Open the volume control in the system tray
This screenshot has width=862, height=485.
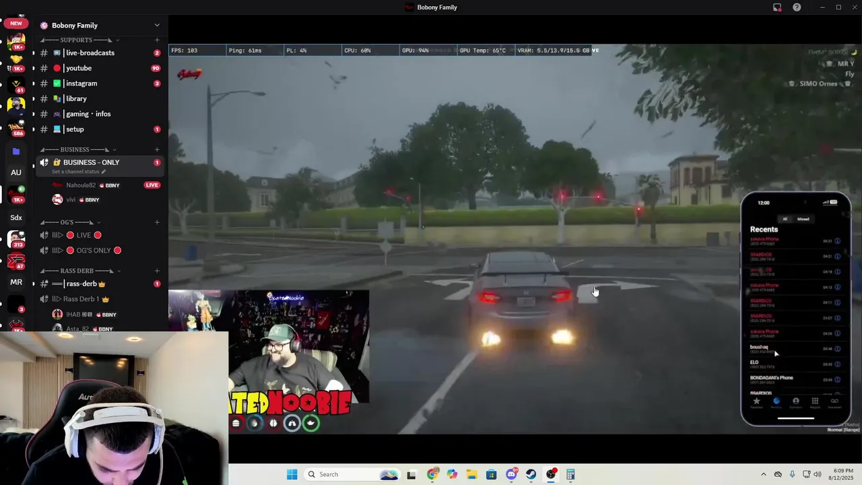[x=818, y=474]
